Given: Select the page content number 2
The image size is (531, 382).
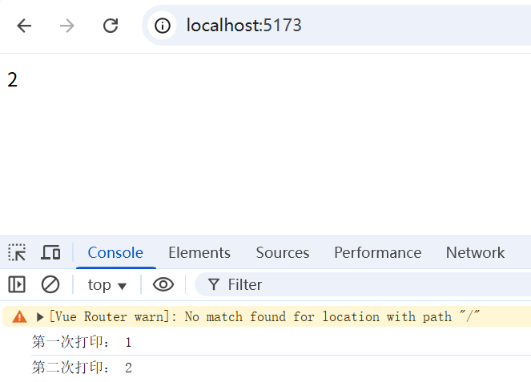Looking at the screenshot, I should coord(13,80).
